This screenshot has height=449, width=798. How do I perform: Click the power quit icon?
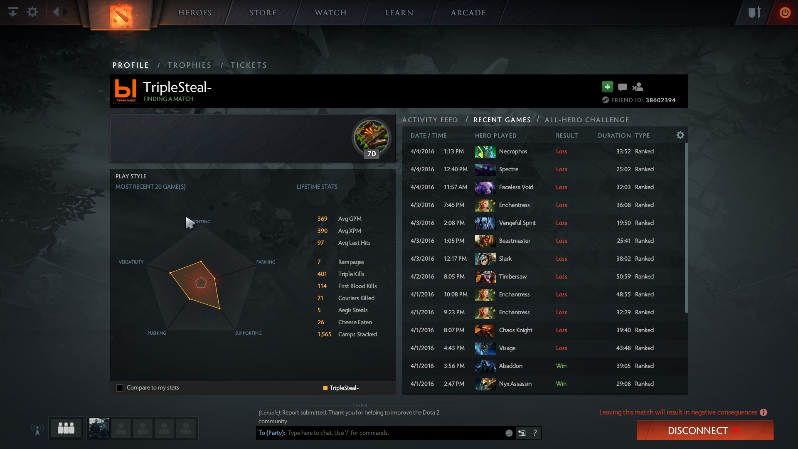tap(785, 12)
